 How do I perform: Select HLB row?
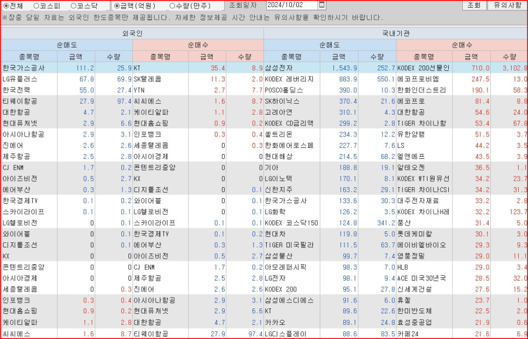click(x=462, y=267)
